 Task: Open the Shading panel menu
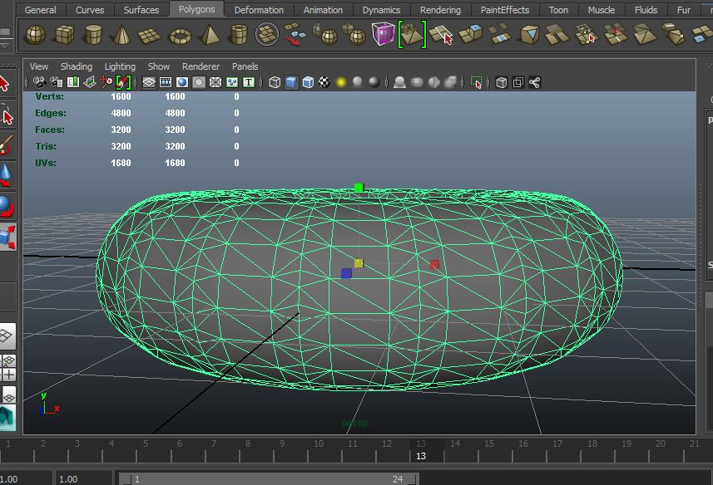click(x=77, y=66)
